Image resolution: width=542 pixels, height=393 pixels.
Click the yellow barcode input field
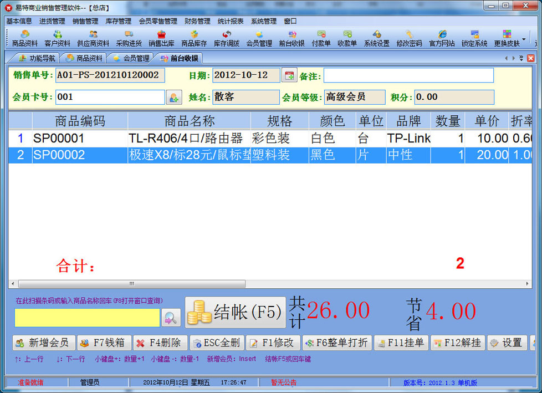[87, 318]
